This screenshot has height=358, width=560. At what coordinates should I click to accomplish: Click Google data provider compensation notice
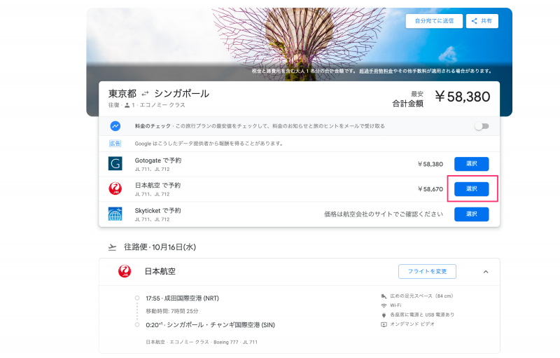pos(209,144)
